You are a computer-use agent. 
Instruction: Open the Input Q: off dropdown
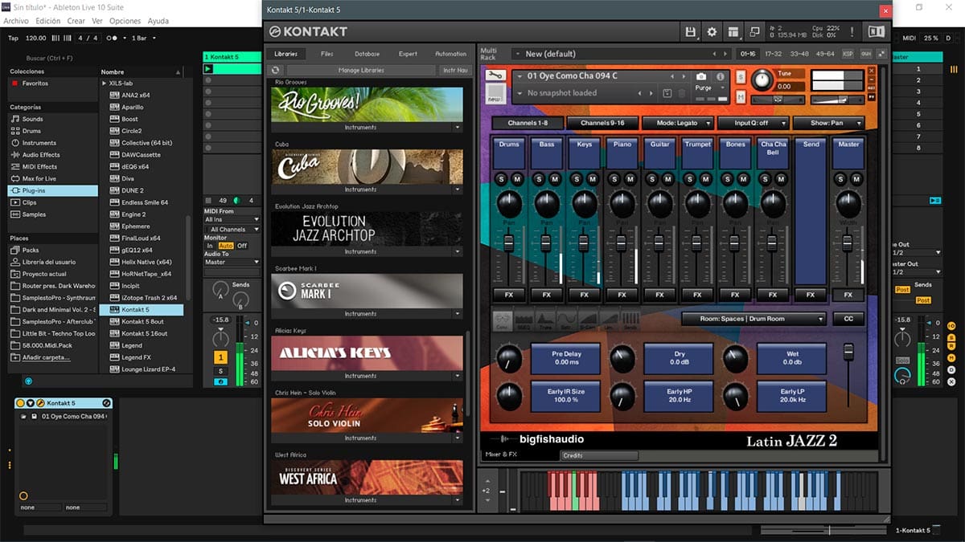[754, 123]
